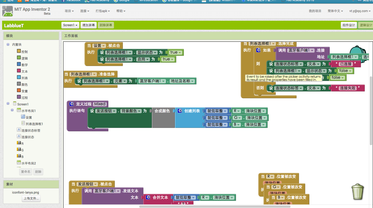The image size is (373, 208).
Task: Select the R slider component in tree
Action: (x=23, y=143)
